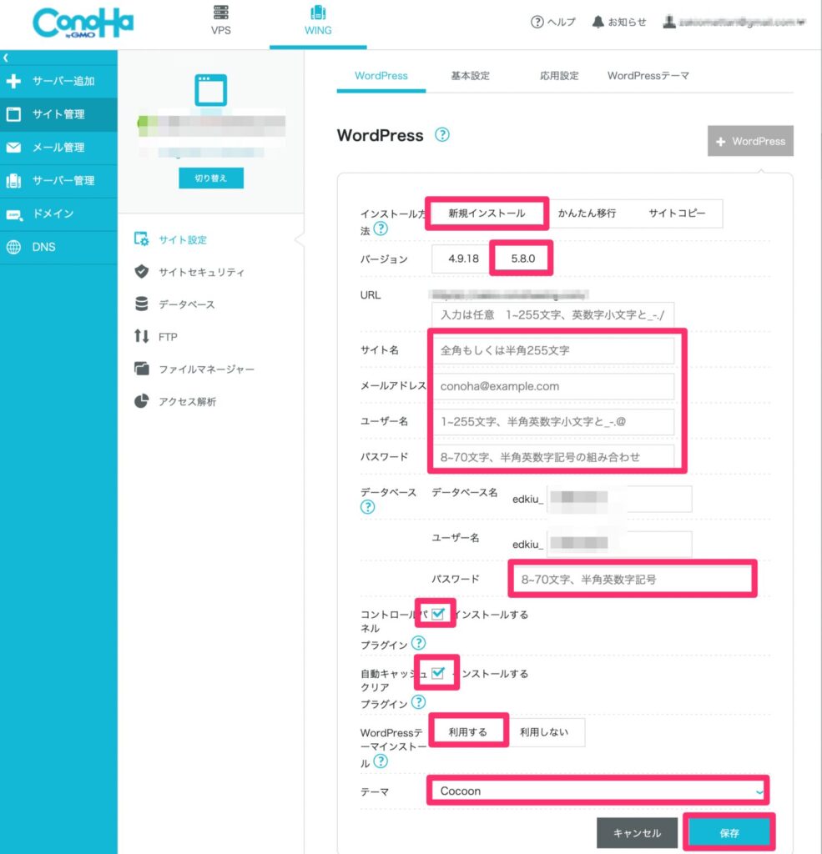822x854 pixels.
Task: Choose version 5.8.0
Action: point(522,259)
